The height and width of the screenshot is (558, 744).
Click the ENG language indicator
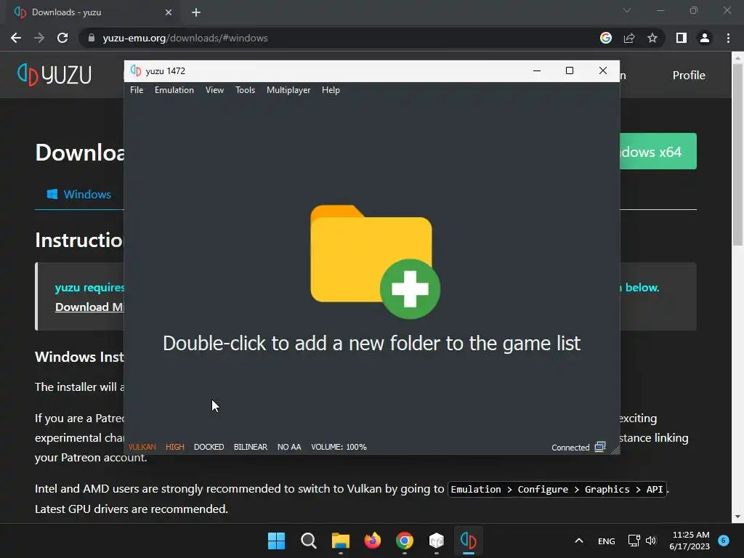[607, 541]
